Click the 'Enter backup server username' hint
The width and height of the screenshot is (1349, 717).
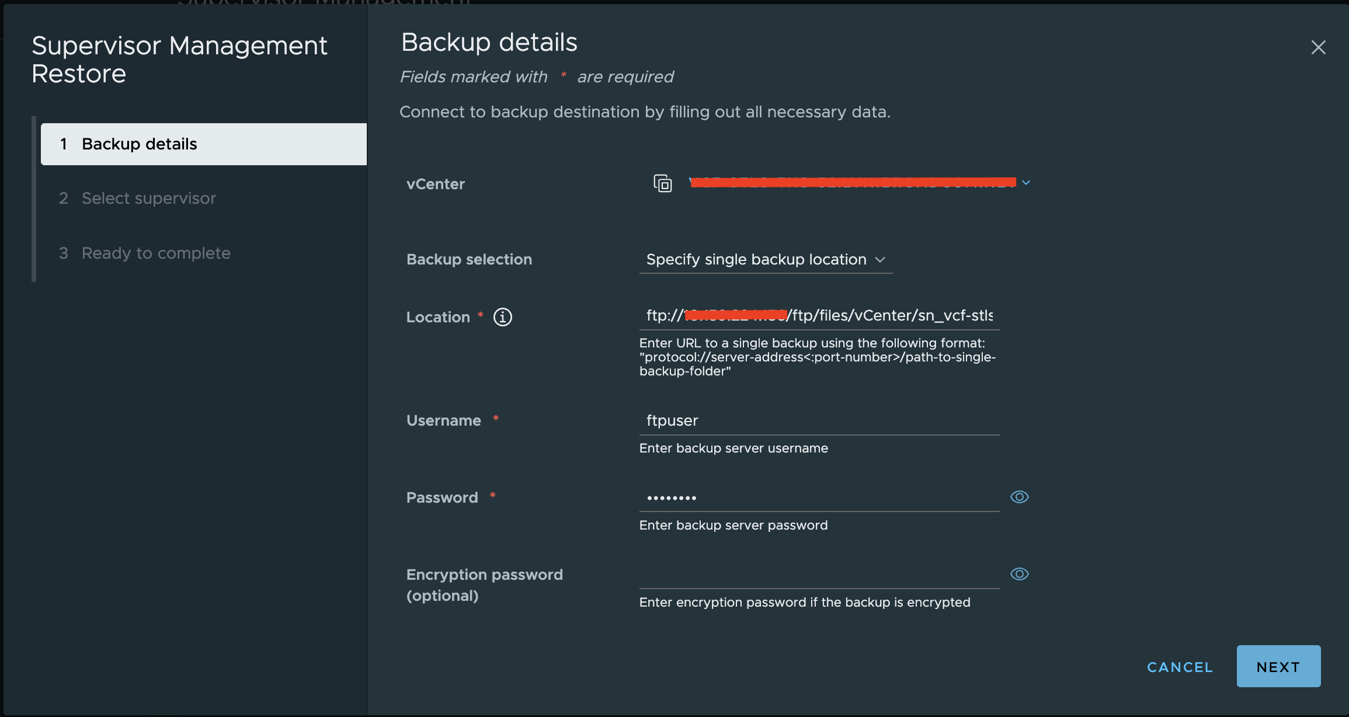(x=733, y=448)
